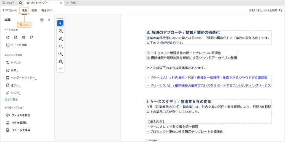Select the freehand lasso draw tool

click(60, 46)
